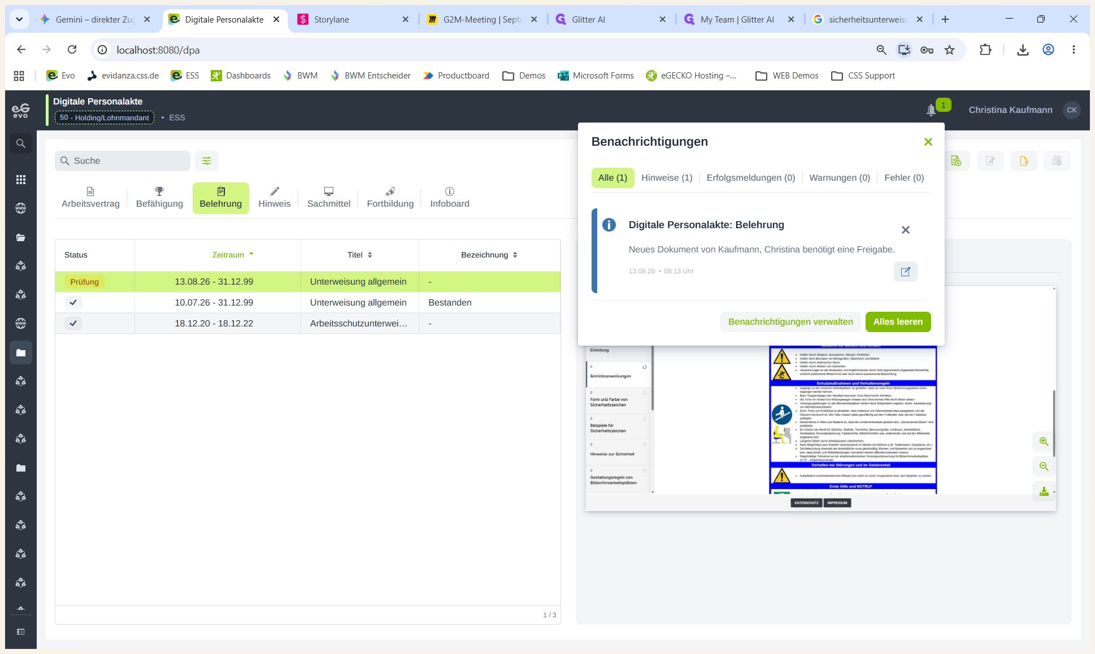Viewport: 1095px width, 654px height.
Task: Switch to the Sachmittel tab
Action: (329, 198)
